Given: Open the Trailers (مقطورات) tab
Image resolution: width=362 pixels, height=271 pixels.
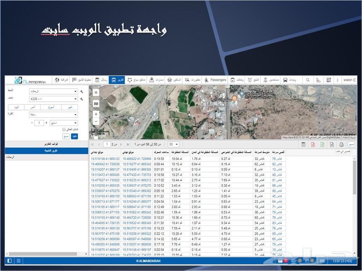Looking at the screenshot, I should 193,80.
